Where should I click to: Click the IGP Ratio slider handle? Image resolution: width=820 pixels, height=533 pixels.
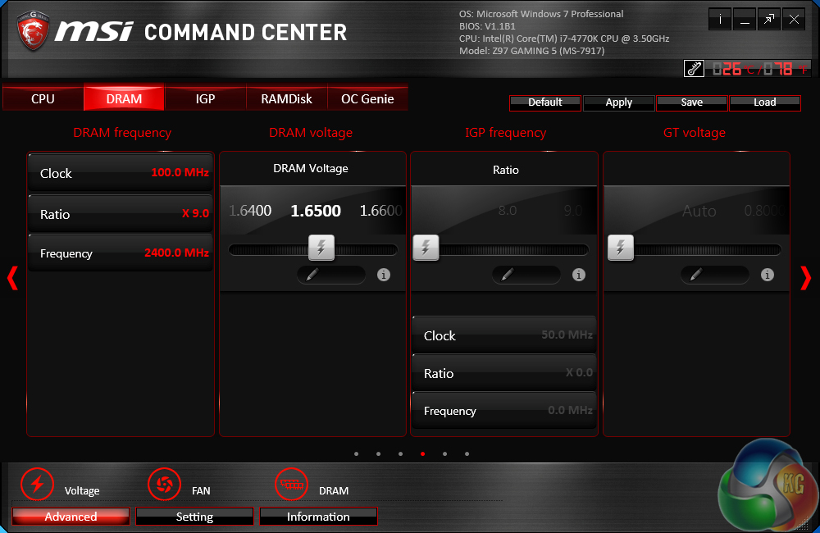[426, 248]
